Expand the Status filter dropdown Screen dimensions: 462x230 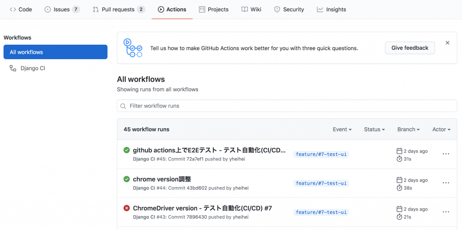coord(374,129)
